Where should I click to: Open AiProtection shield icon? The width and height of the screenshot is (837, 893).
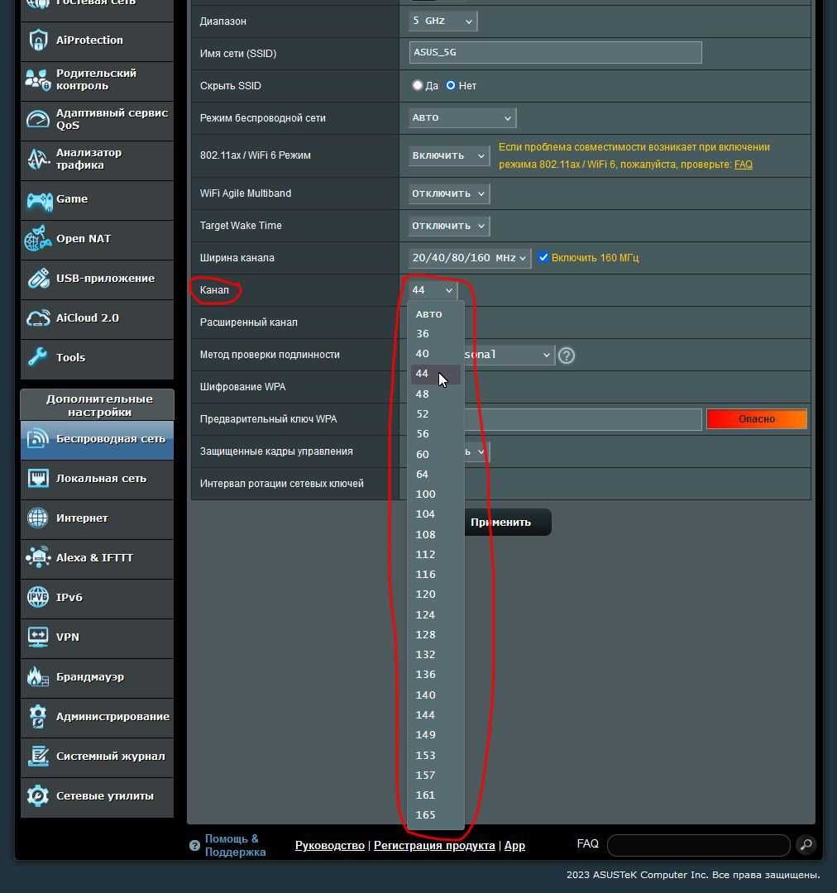tap(38, 41)
